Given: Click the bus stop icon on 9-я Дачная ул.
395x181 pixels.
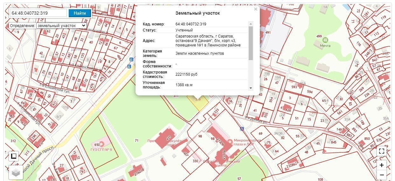Looking at the screenshot, I should [242, 129].
